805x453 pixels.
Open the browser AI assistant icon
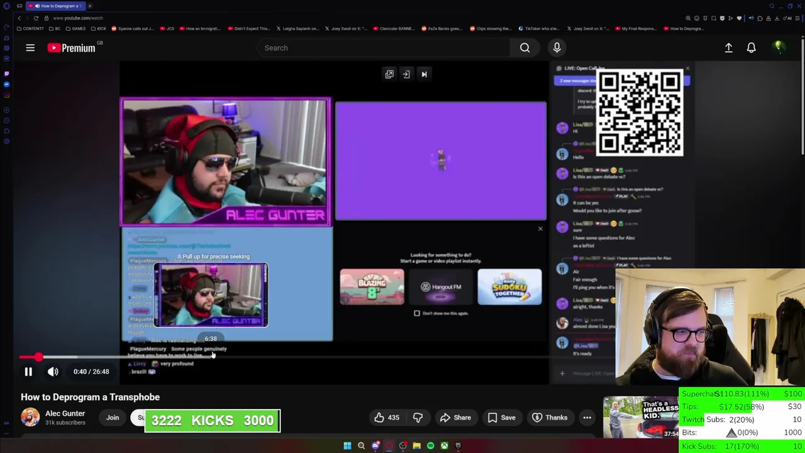pos(786,18)
